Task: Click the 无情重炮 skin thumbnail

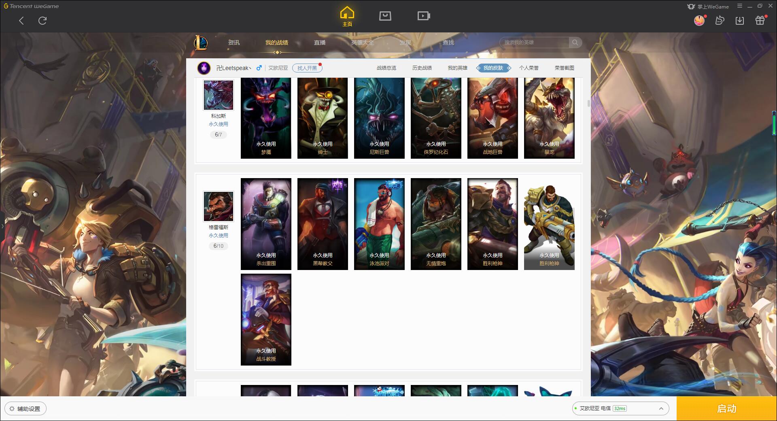Action: tap(436, 224)
